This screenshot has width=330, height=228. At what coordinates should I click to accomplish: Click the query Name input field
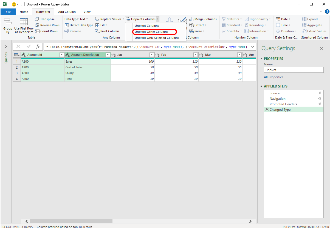[294, 70]
